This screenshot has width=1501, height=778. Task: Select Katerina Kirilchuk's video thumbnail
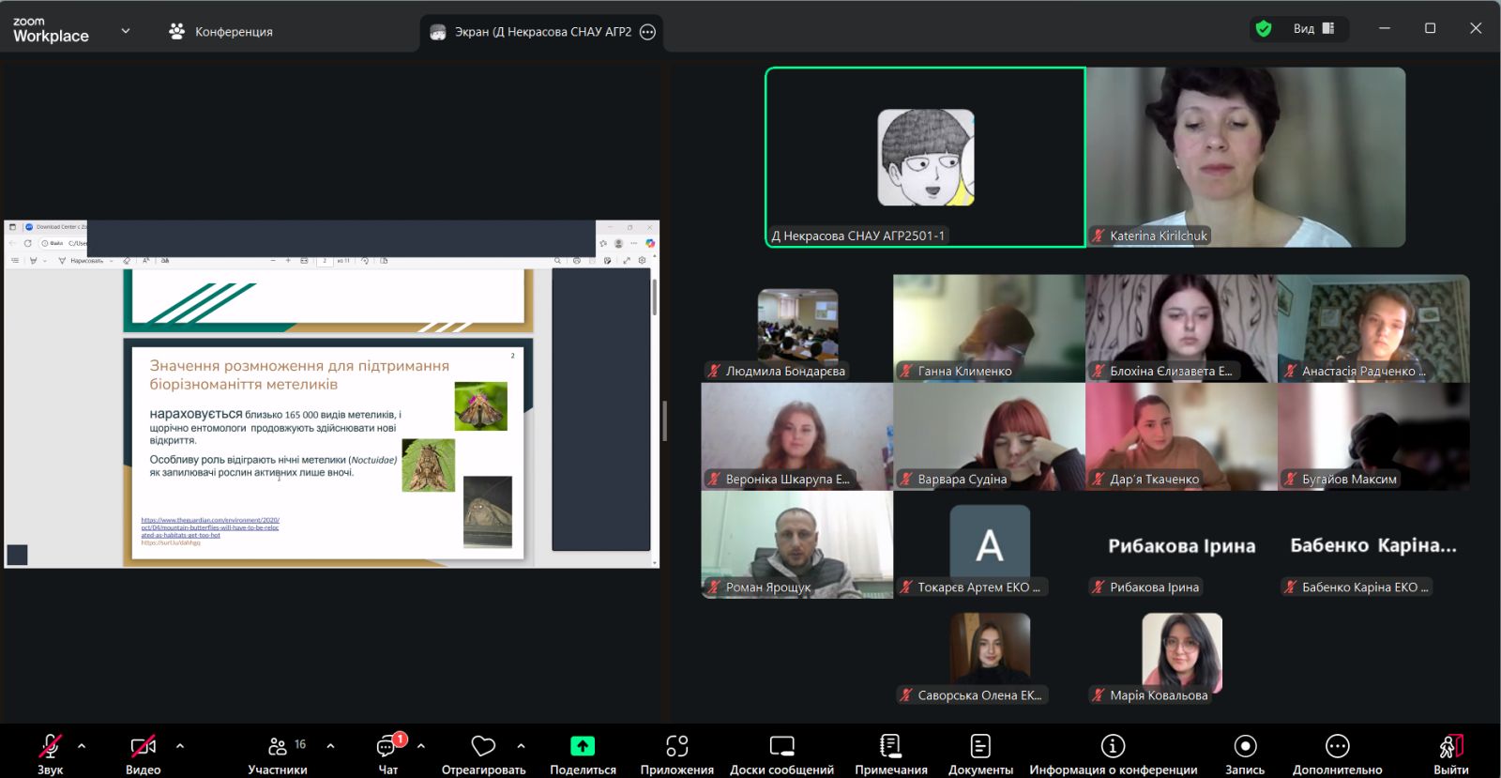tap(1246, 157)
